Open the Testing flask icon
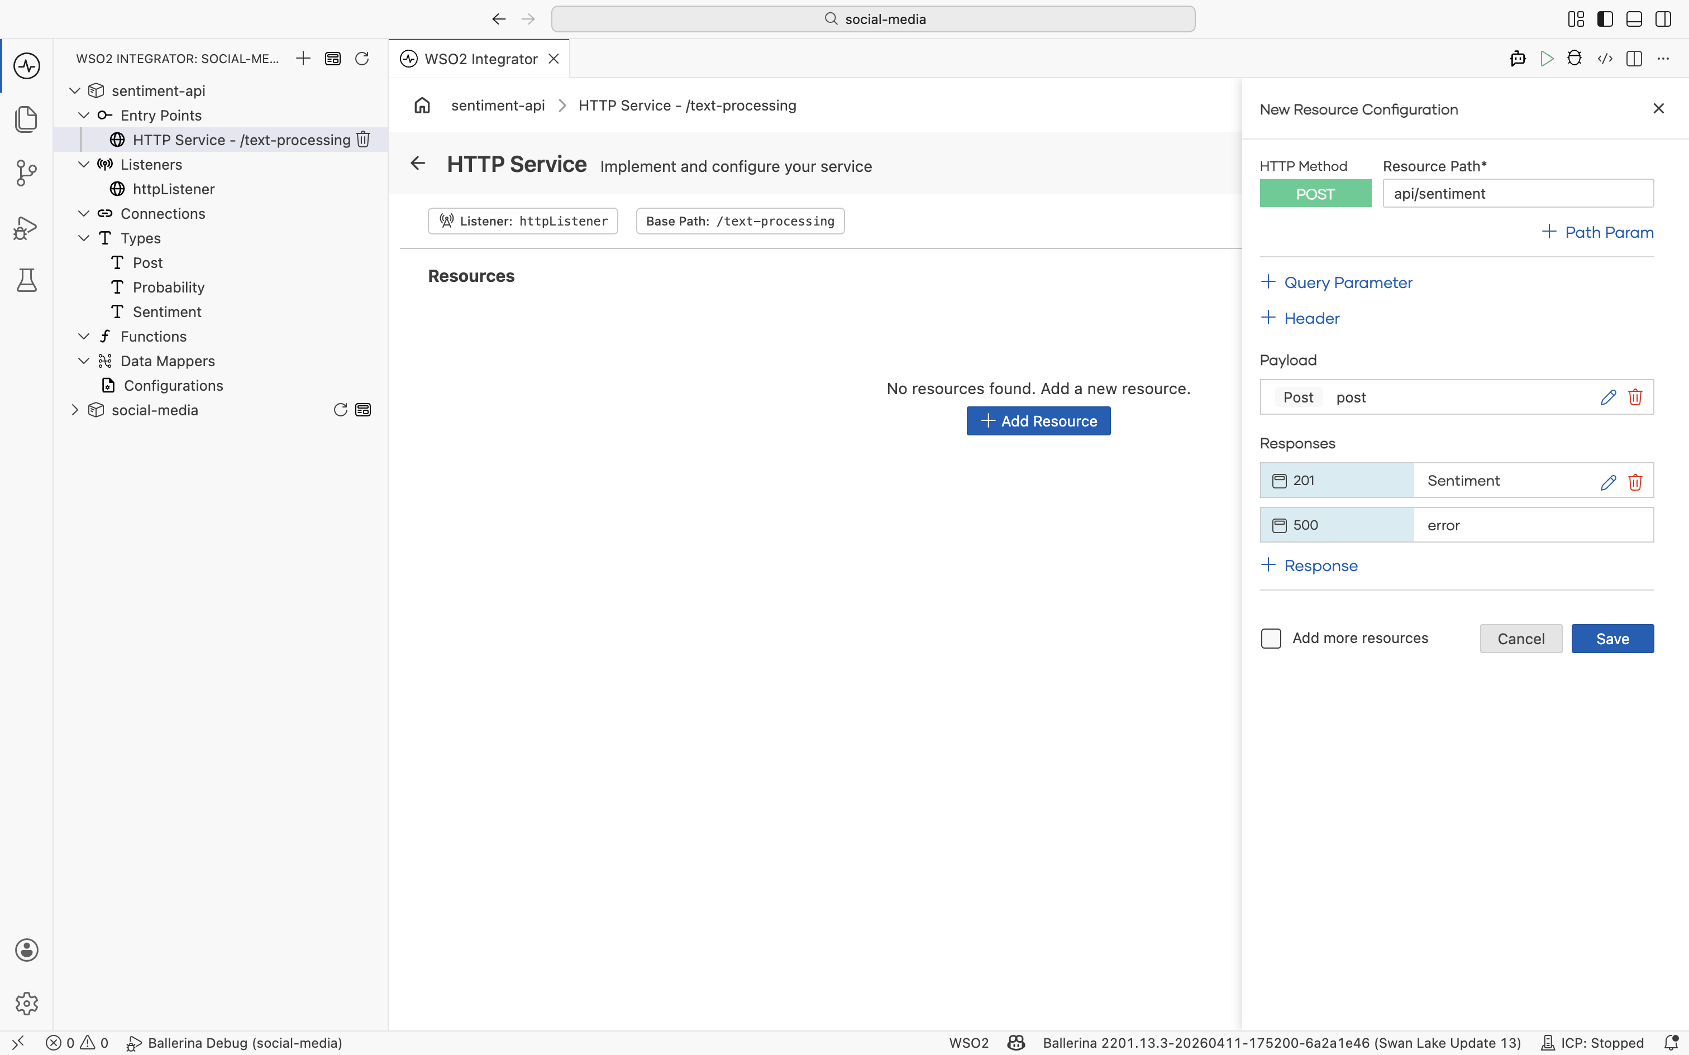 point(26,280)
